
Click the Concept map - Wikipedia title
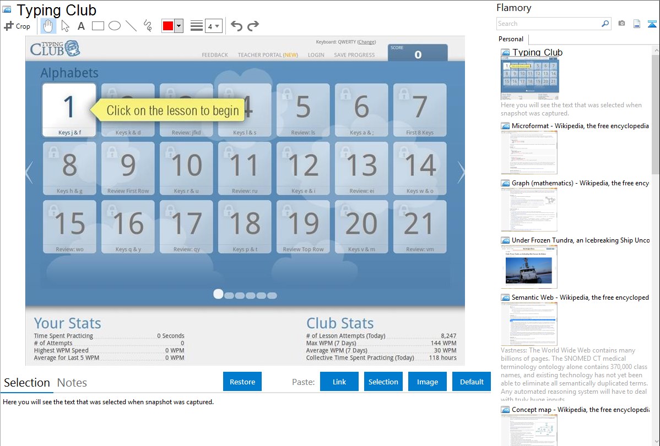click(581, 409)
